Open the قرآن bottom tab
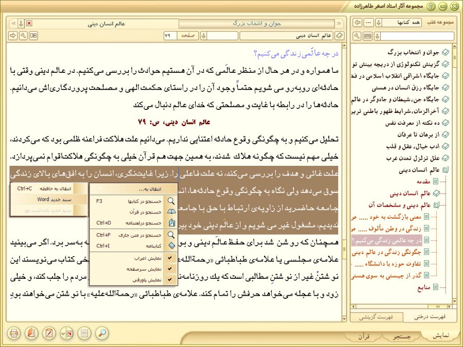The width and height of the screenshot is (463, 347). click(364, 336)
